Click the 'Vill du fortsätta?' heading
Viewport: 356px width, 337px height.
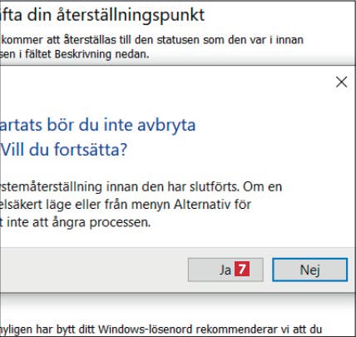coord(63,150)
